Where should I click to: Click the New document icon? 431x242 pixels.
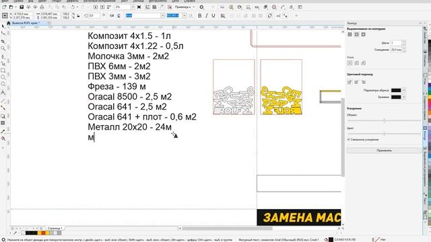pos(5,7)
